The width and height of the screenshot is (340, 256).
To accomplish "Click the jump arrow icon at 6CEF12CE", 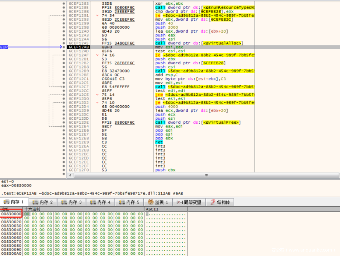I will 97,95.
